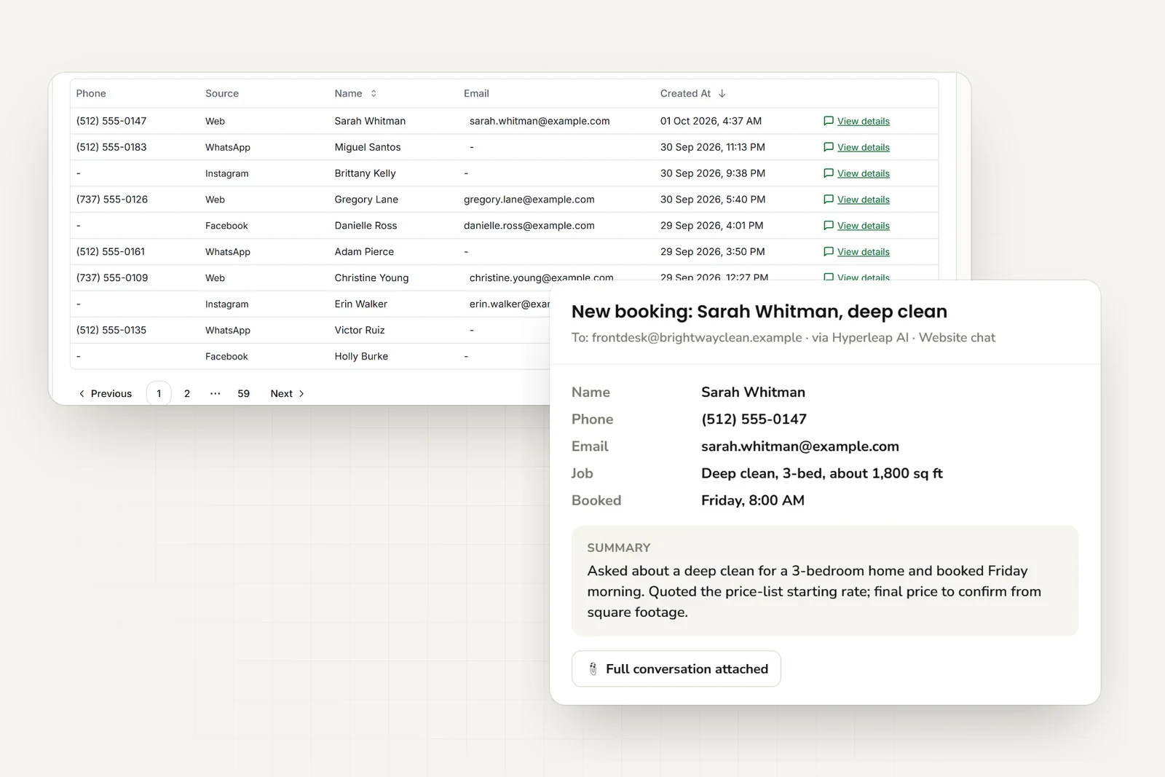Click the name Victor Ruiz

[360, 331]
